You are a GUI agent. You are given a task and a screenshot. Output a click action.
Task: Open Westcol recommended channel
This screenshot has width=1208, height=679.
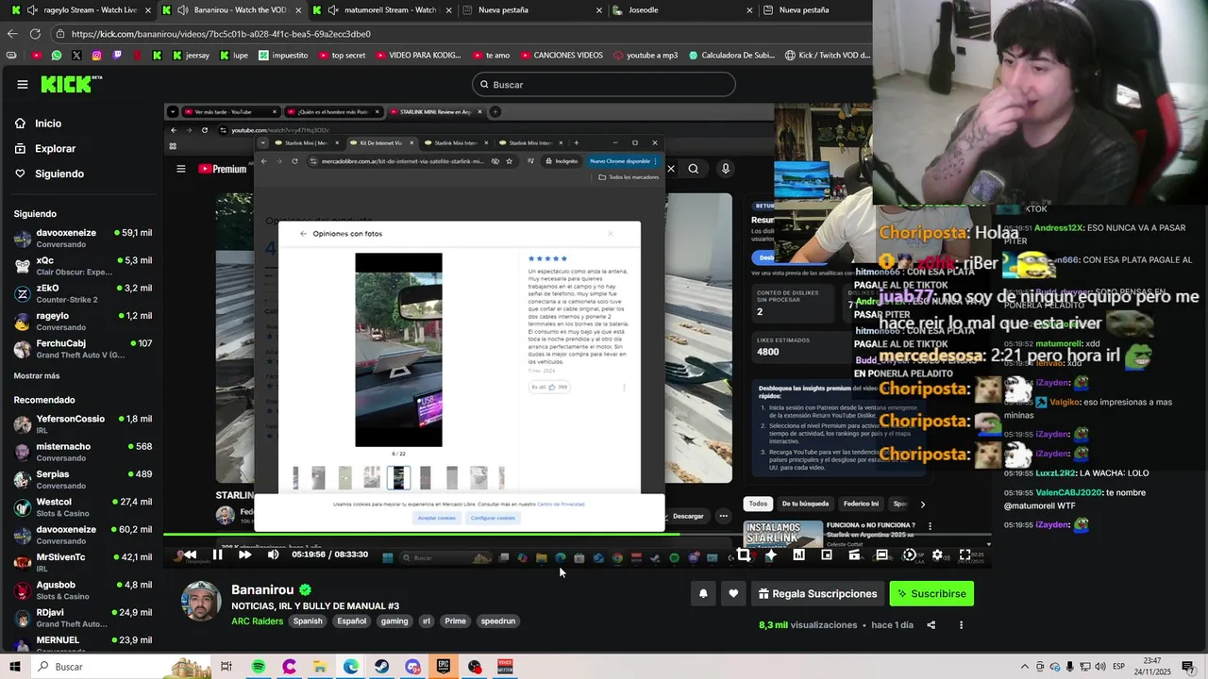pyautogui.click(x=82, y=507)
